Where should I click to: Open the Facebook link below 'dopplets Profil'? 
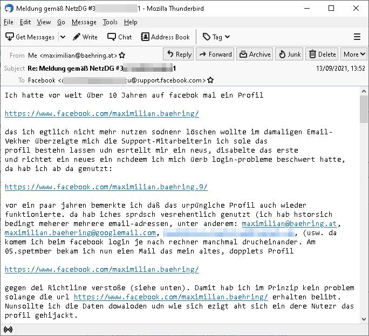click(x=101, y=270)
